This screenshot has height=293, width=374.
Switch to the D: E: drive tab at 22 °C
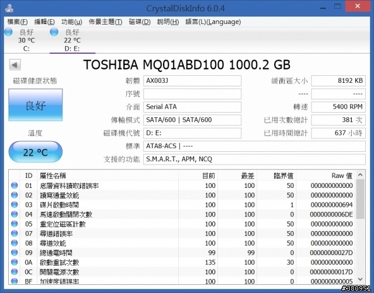tap(72, 40)
